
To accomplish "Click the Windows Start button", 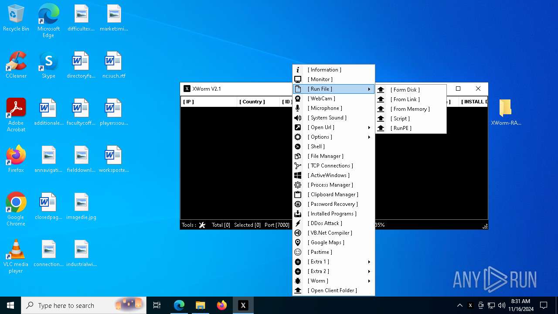I will pyautogui.click(x=10, y=305).
